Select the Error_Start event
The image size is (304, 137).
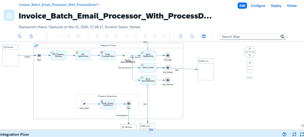point(84,104)
